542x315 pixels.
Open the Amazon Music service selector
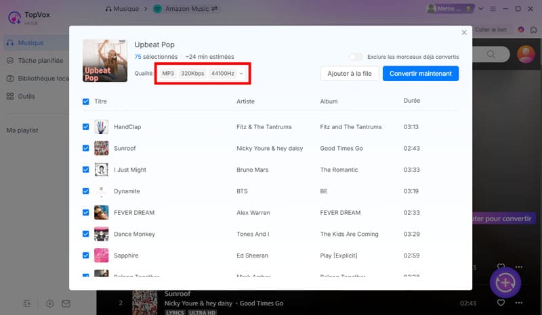[186, 9]
